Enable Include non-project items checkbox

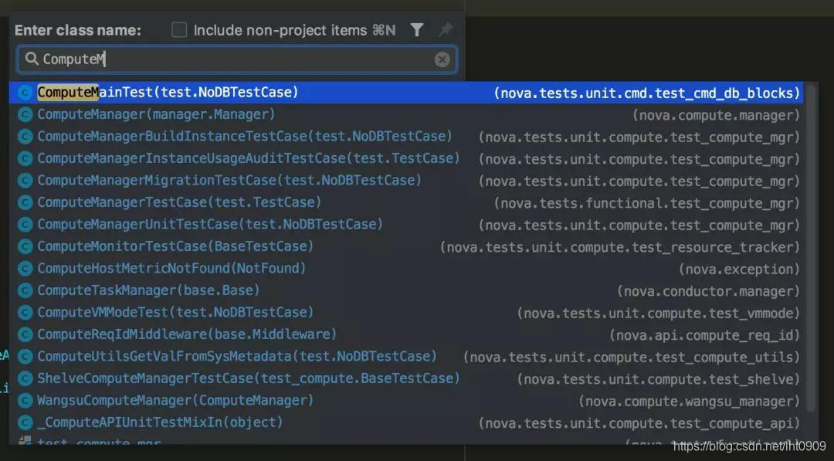179,30
